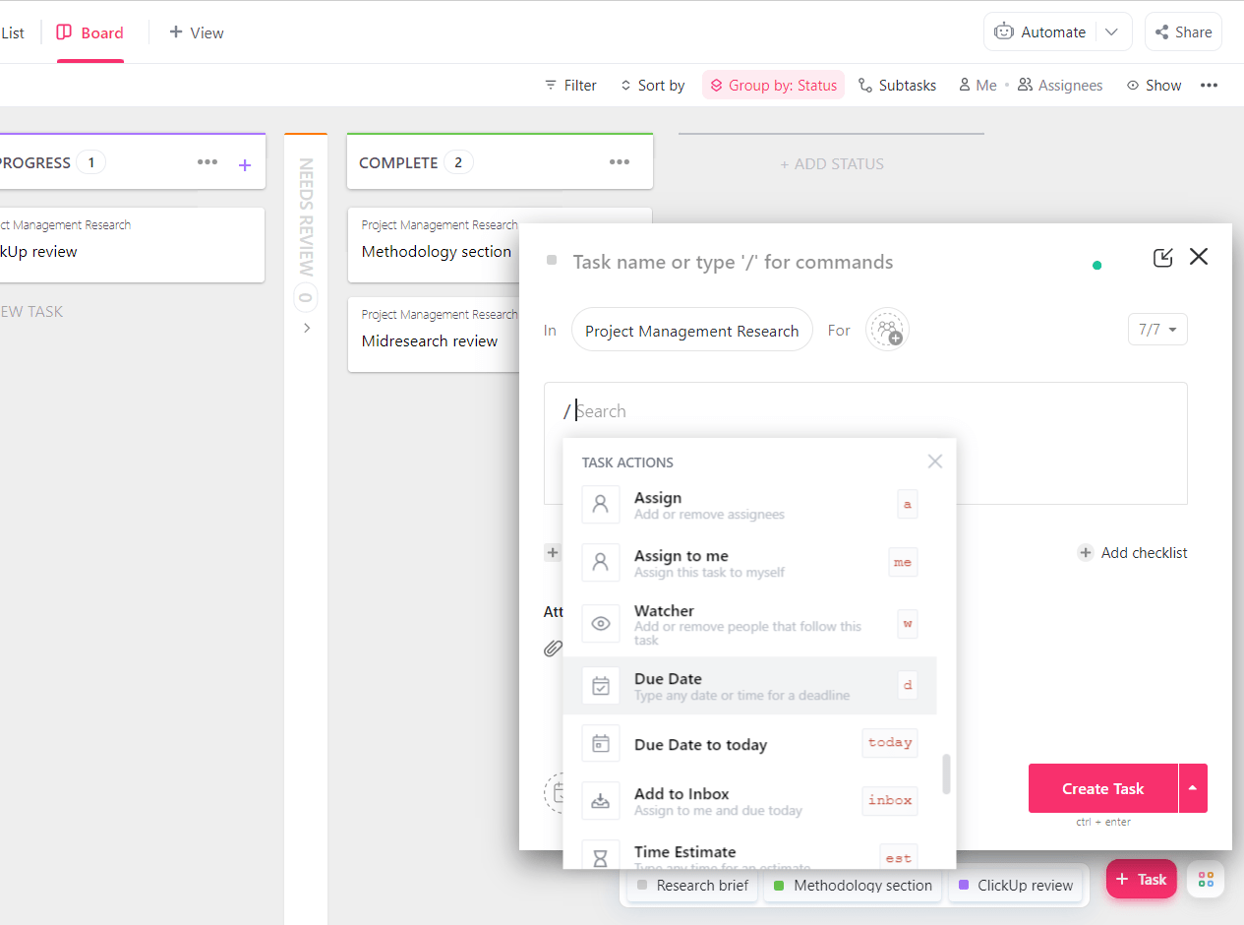Open the Automate robot icon button
This screenshot has height=925, width=1244.
tap(1004, 31)
